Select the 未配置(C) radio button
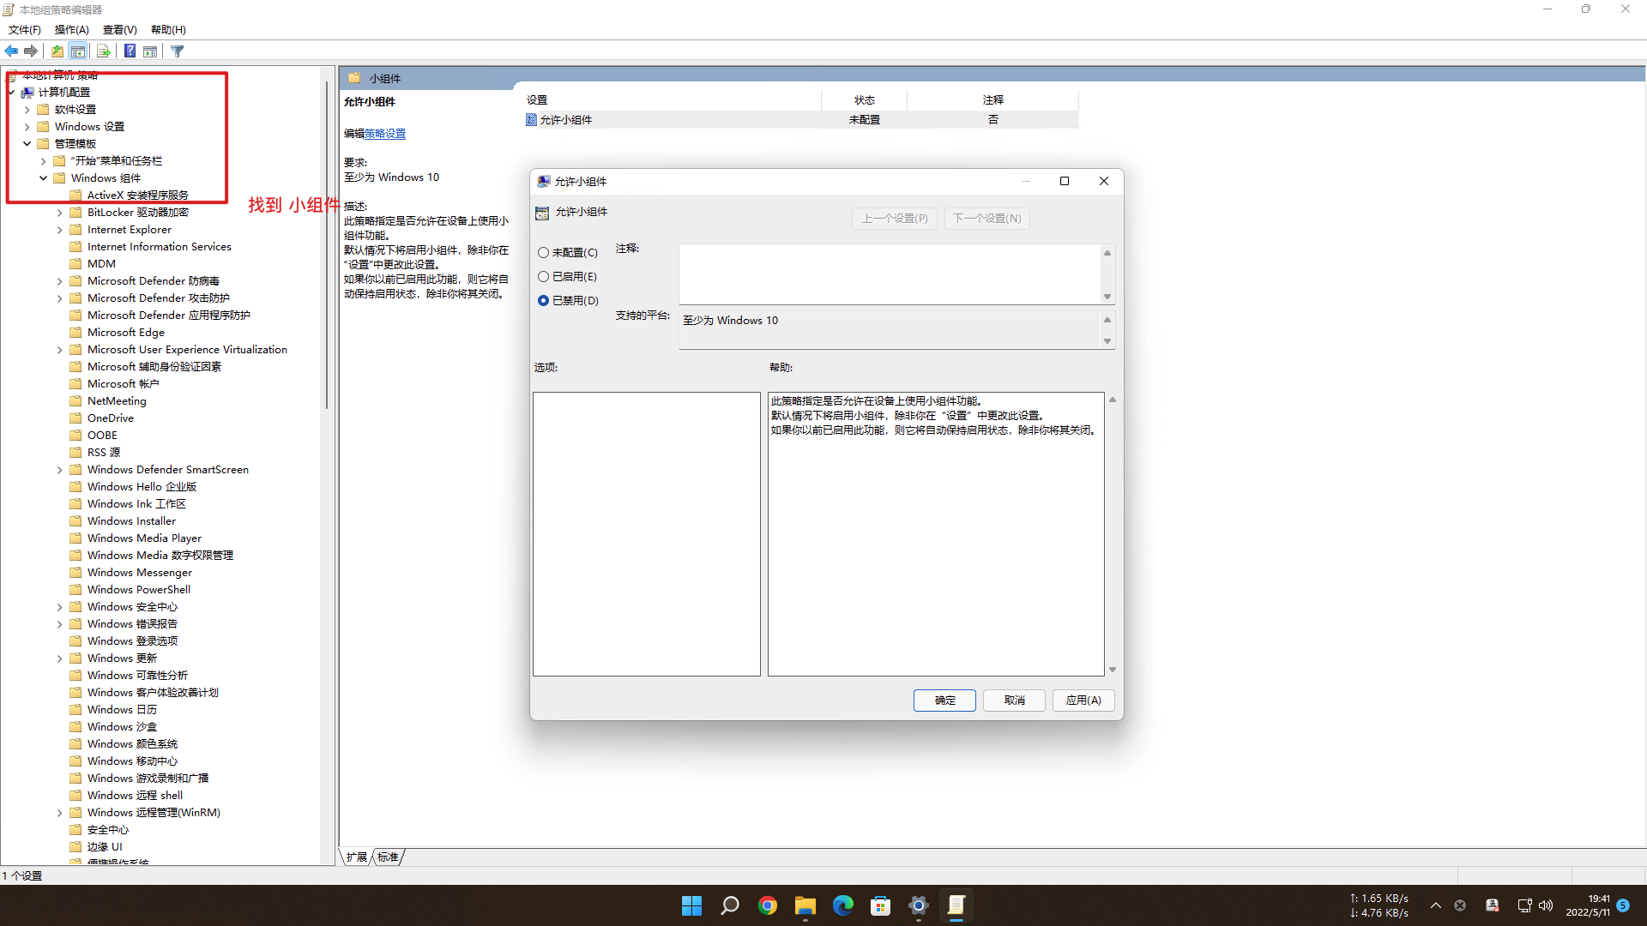The width and height of the screenshot is (1647, 926). tap(543, 253)
